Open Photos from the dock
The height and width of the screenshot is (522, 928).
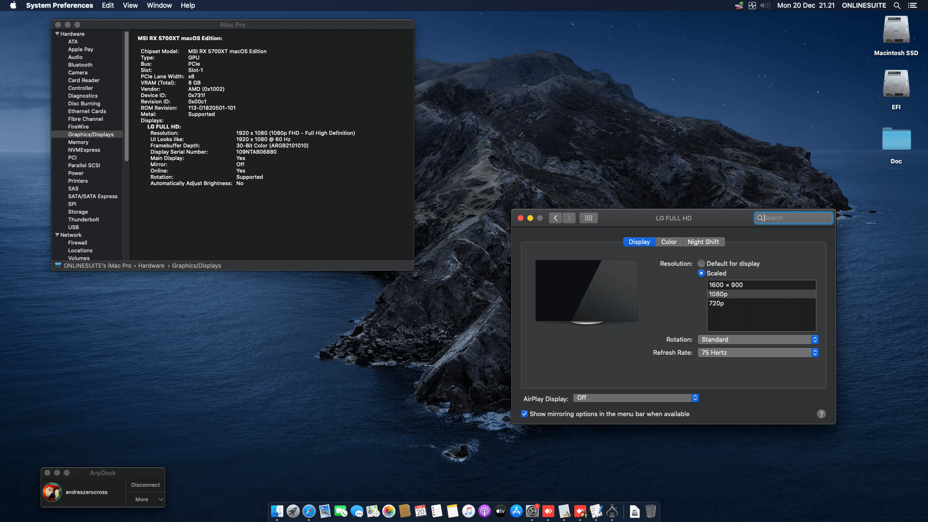pos(389,511)
